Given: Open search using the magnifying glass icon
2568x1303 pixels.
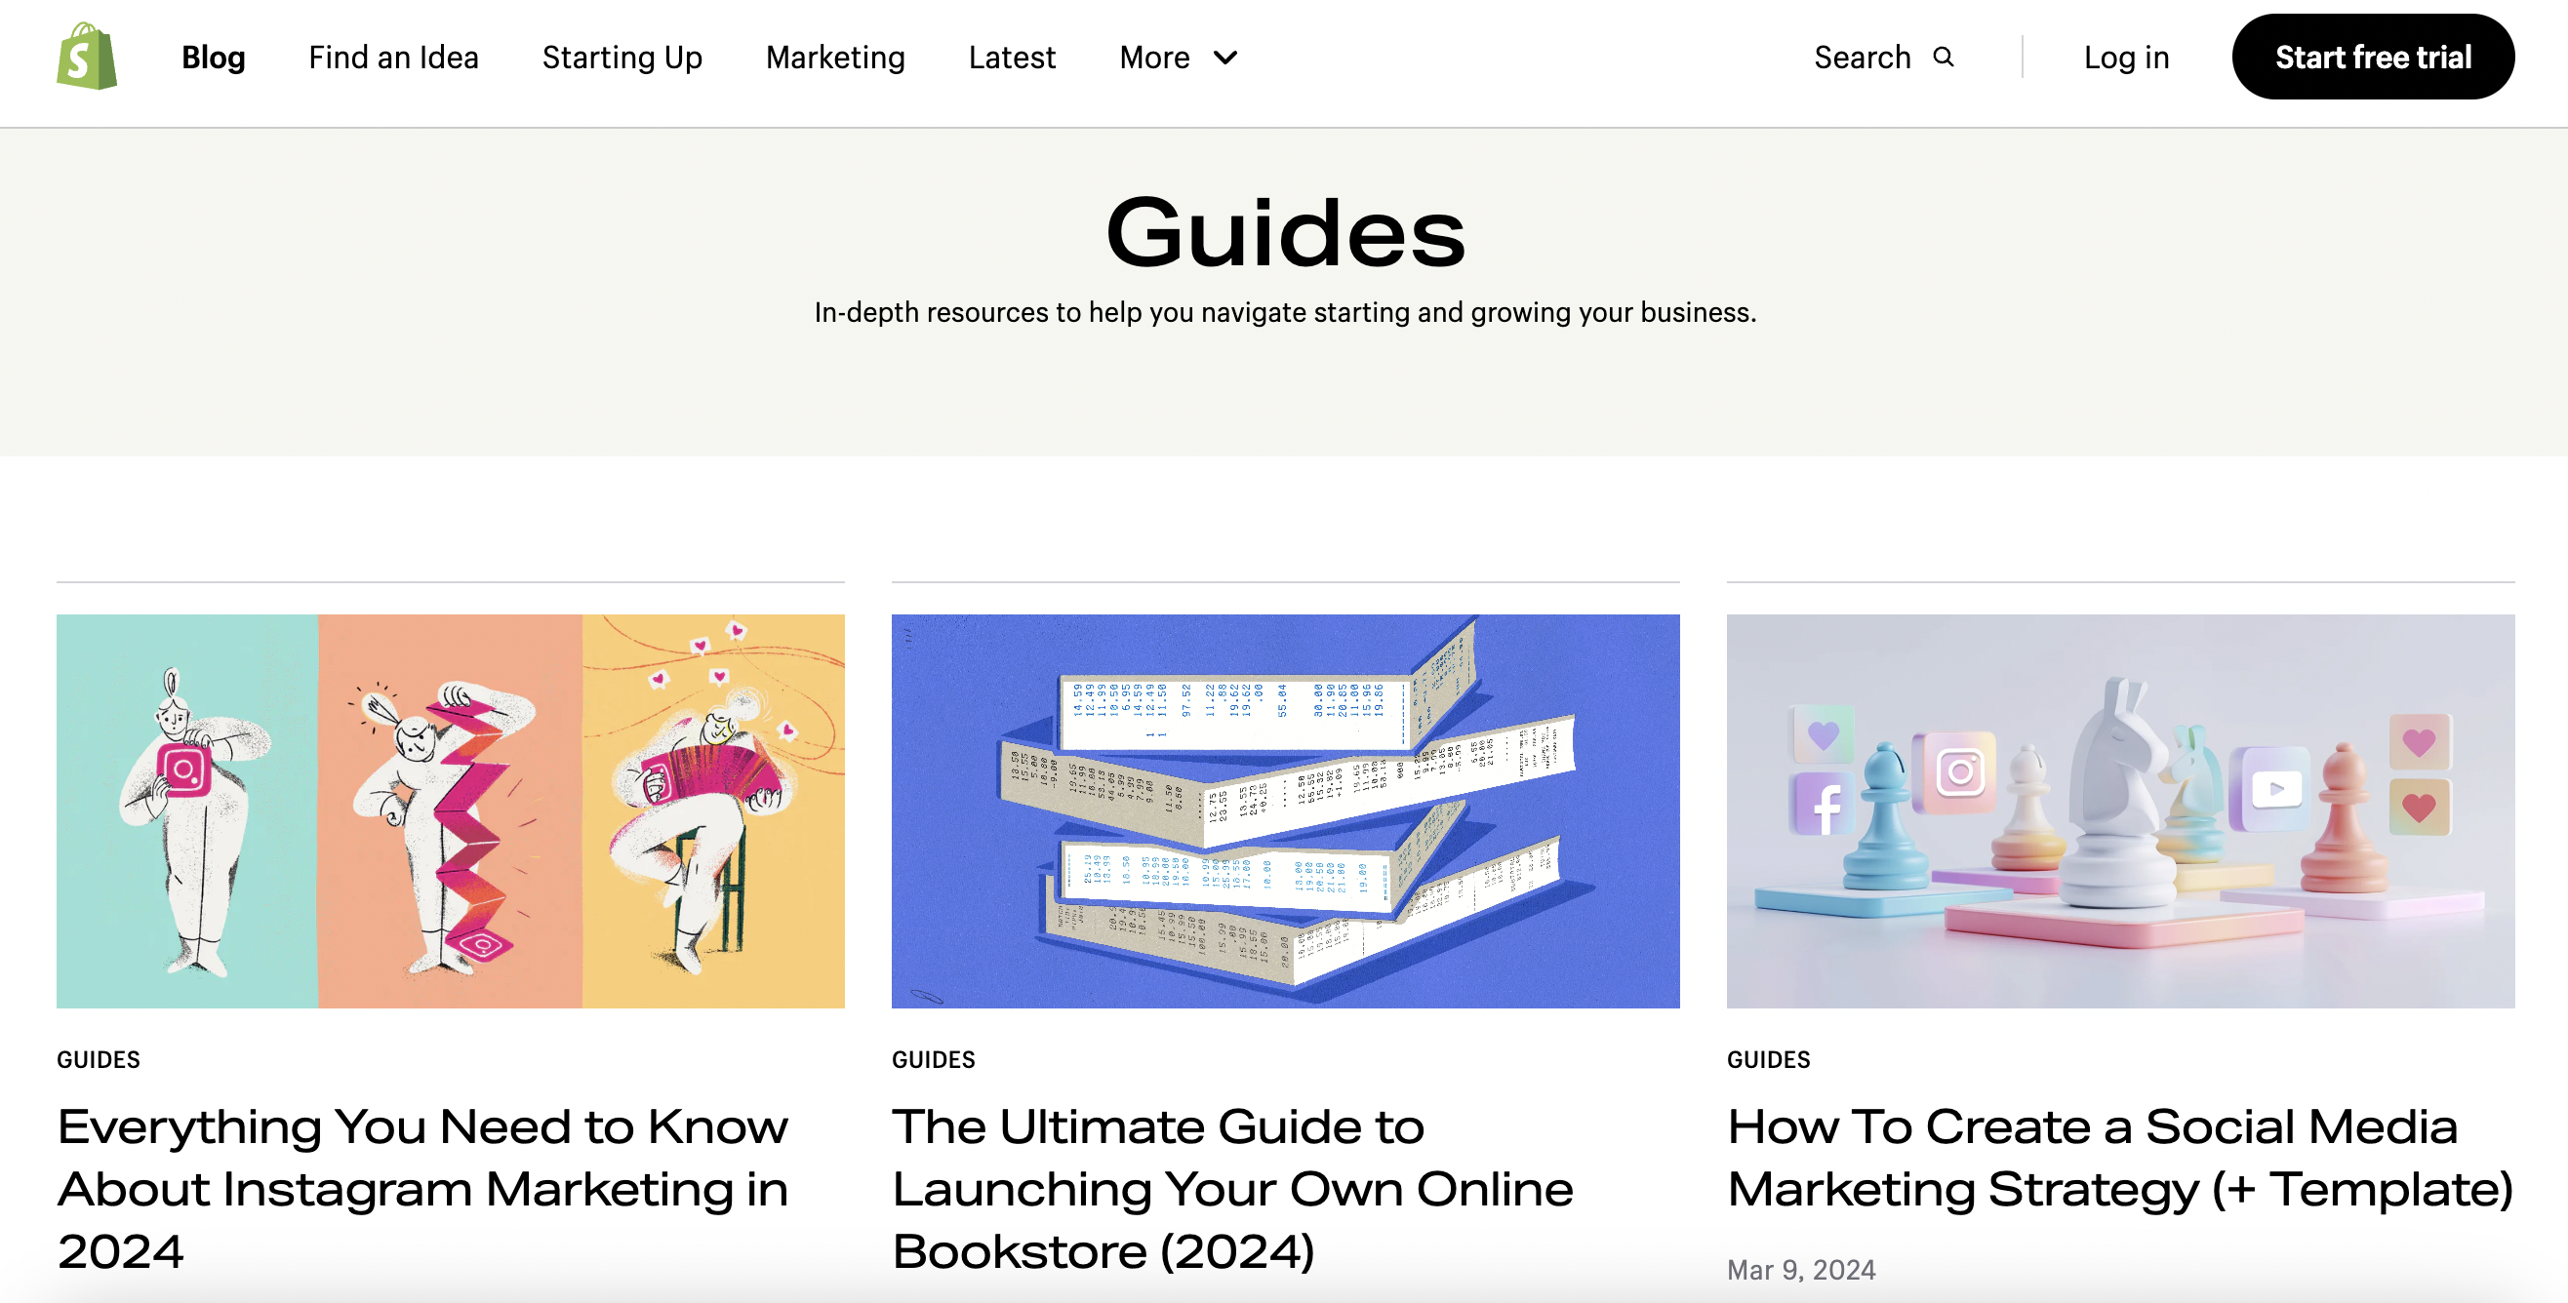Looking at the screenshot, I should tap(1944, 58).
